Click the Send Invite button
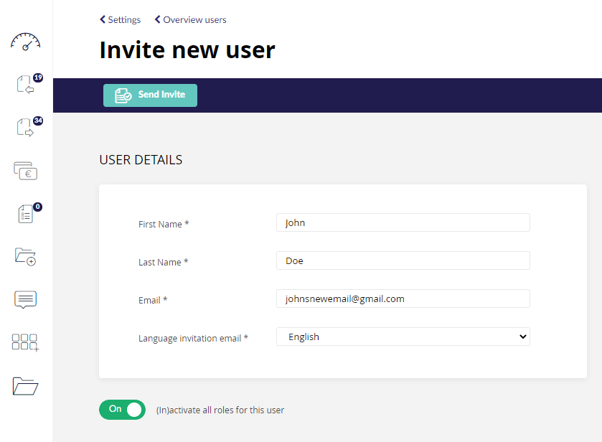 (x=150, y=95)
